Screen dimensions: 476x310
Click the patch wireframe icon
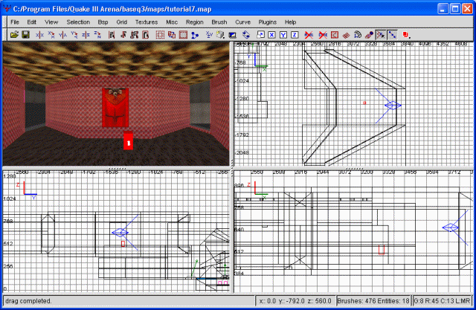[x=346, y=35]
